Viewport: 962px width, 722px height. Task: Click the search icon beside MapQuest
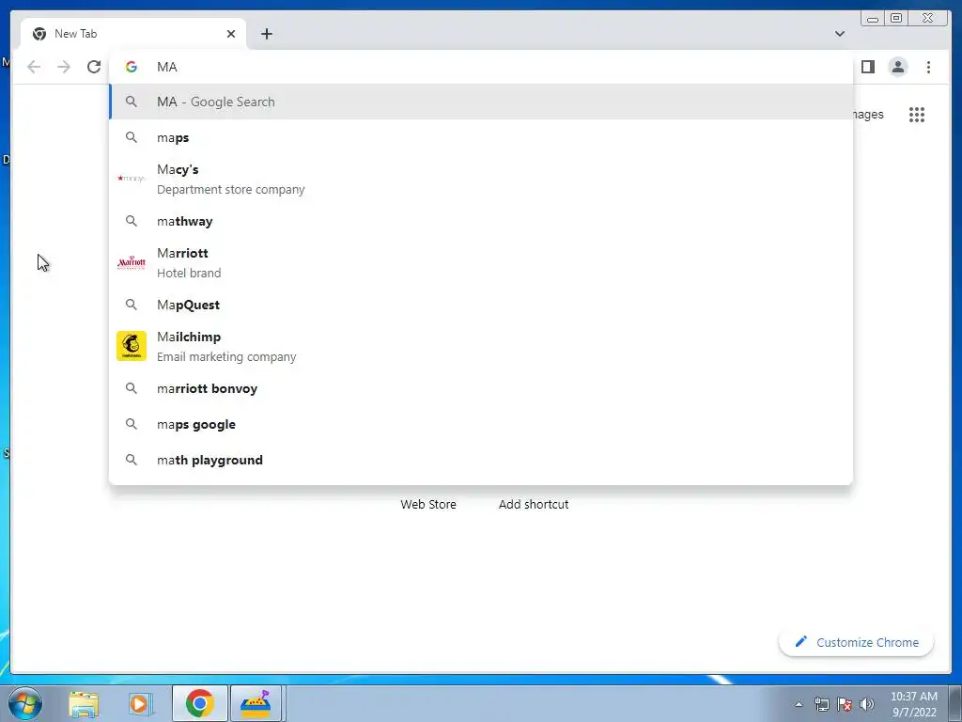[132, 305]
